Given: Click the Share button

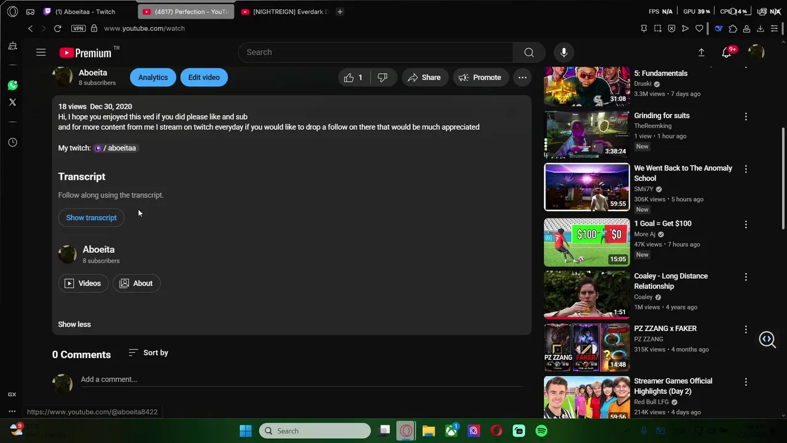Looking at the screenshot, I should coord(424,78).
